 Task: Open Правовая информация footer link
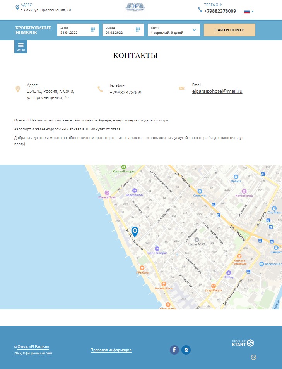[111, 350]
